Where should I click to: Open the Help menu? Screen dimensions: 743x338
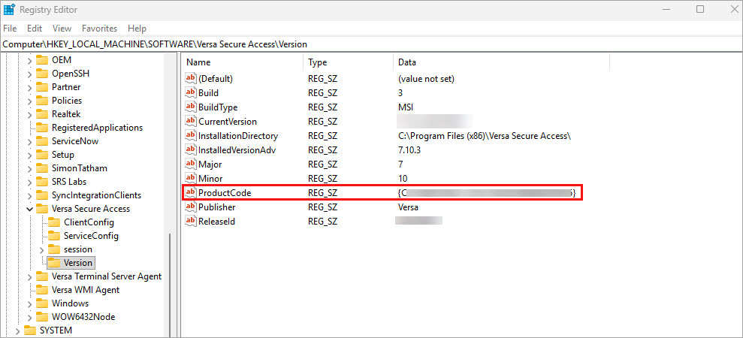tap(137, 29)
